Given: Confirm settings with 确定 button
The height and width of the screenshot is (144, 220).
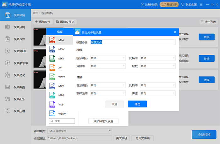Looking at the screenshot, I should click(137, 104).
